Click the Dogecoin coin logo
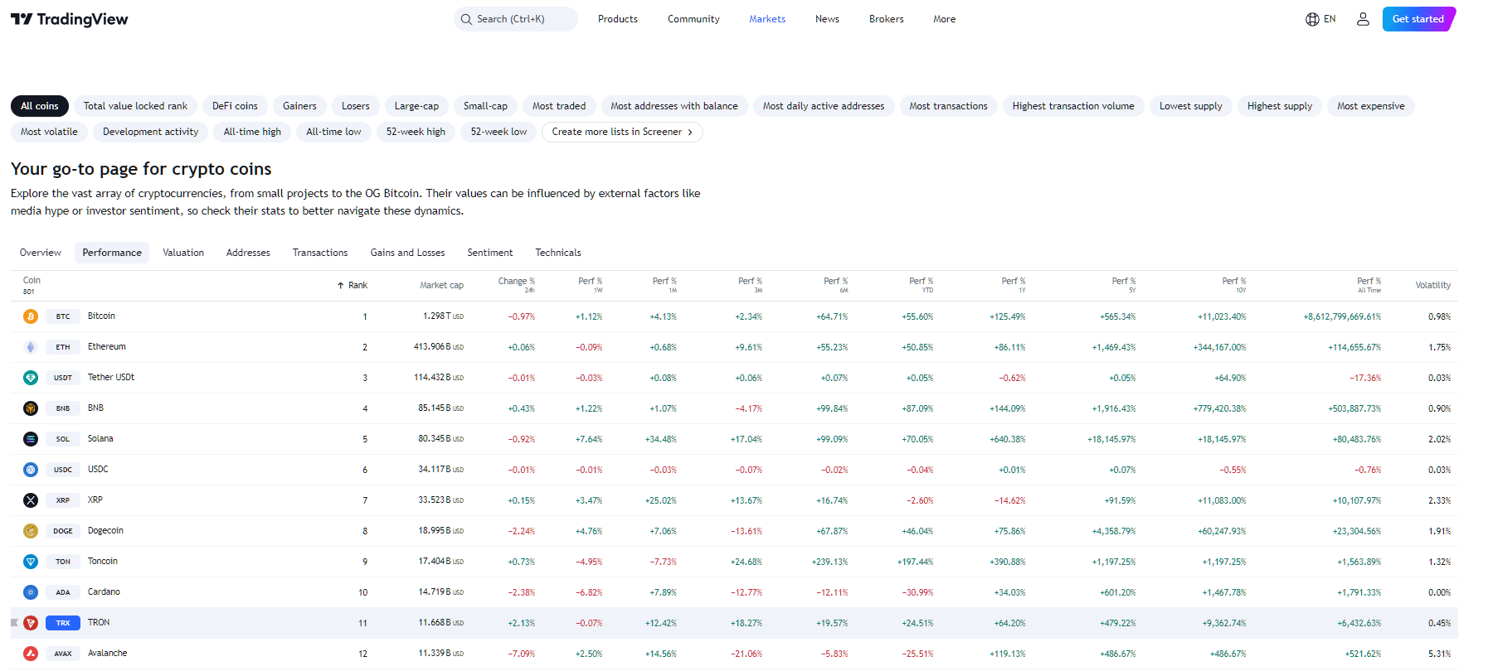Screen dimensions: 1488x671 tap(31, 531)
